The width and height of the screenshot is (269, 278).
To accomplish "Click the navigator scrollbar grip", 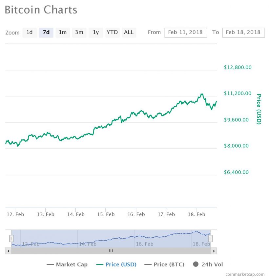I will coord(111,251).
